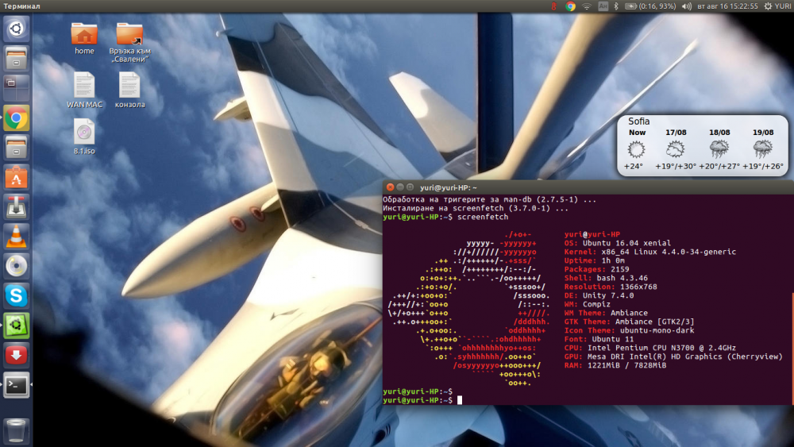794x447 pixels.
Task: Open the Workspace Switcher in the launcher
Action: (16, 87)
